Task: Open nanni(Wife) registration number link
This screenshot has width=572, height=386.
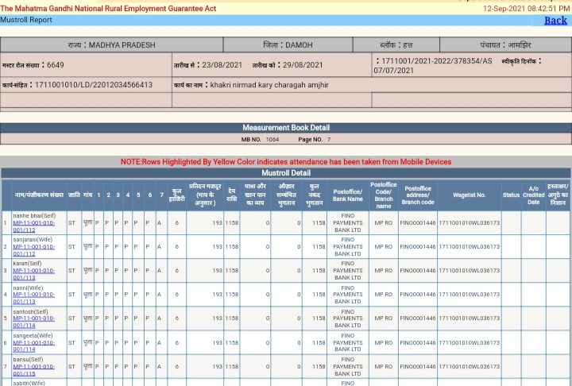Action: (33, 298)
